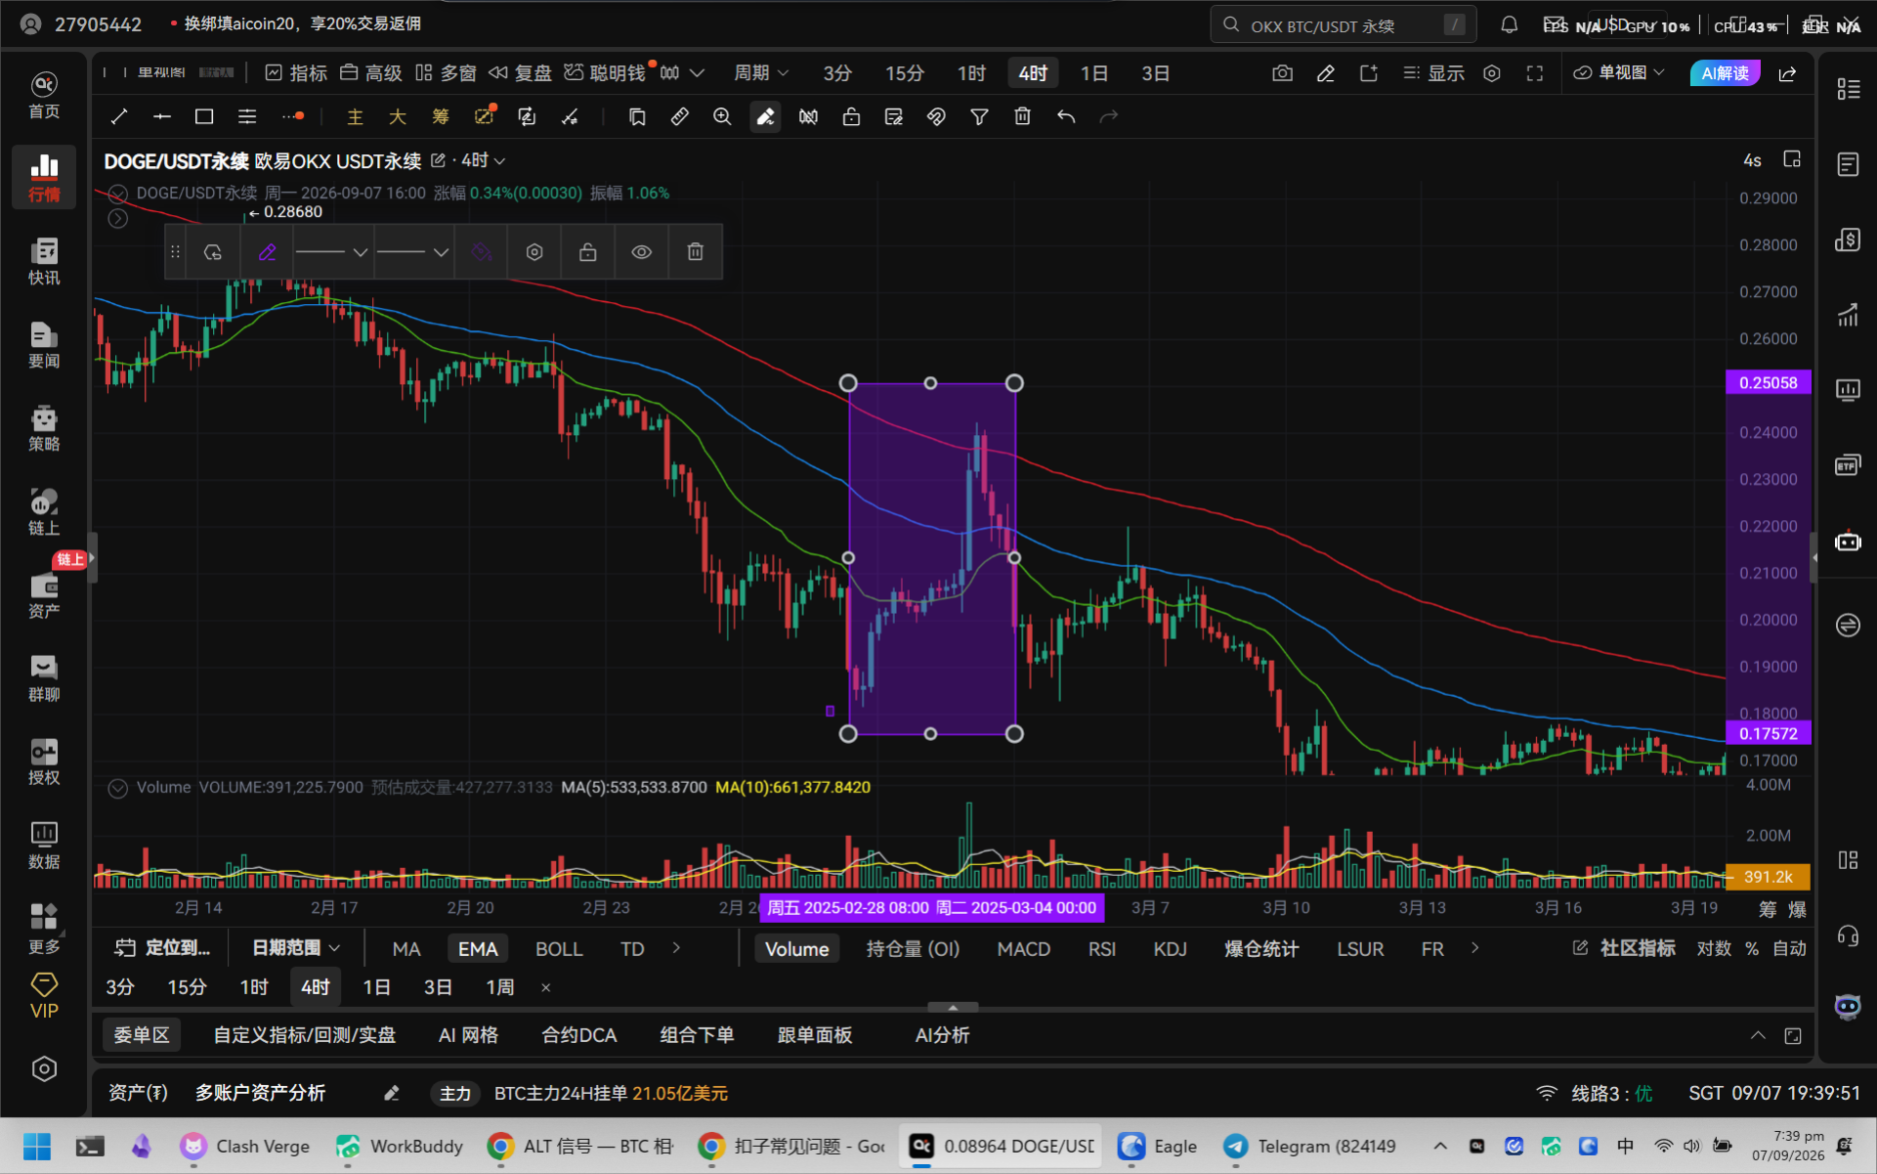Expand the 单视图 view layout dropdown

(x=1618, y=73)
